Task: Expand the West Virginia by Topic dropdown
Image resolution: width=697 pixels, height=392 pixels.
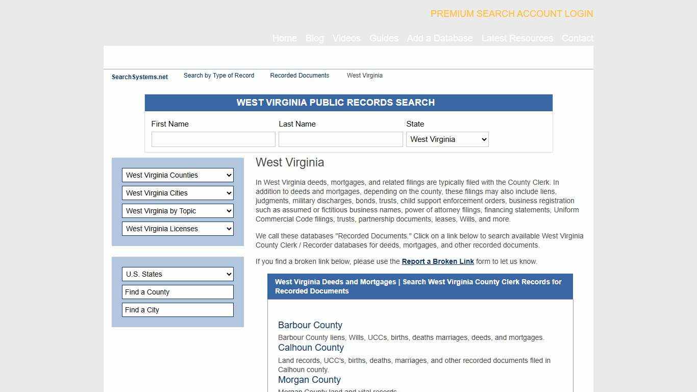Action: 178,211
